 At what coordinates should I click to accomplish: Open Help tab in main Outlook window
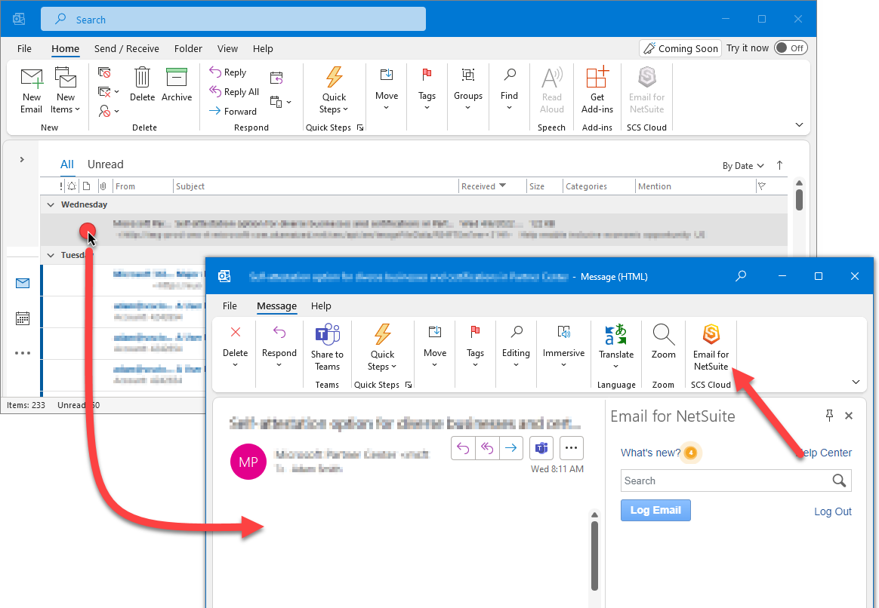pos(263,49)
